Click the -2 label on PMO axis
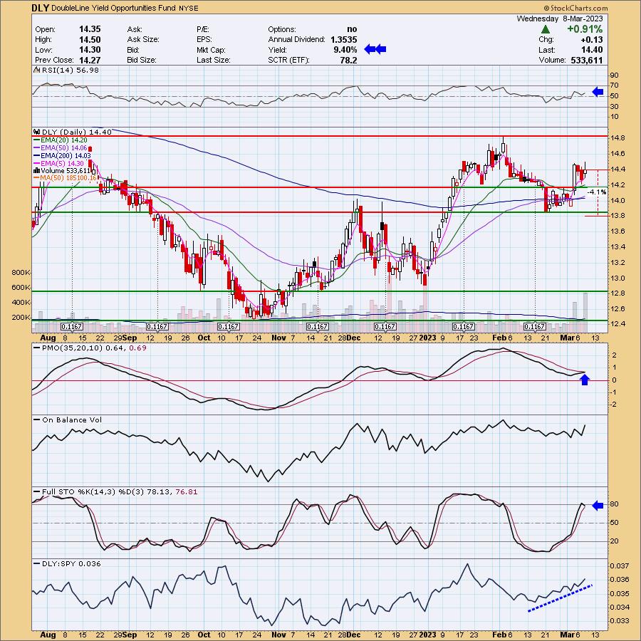This screenshot has height=641, width=641. [613, 405]
